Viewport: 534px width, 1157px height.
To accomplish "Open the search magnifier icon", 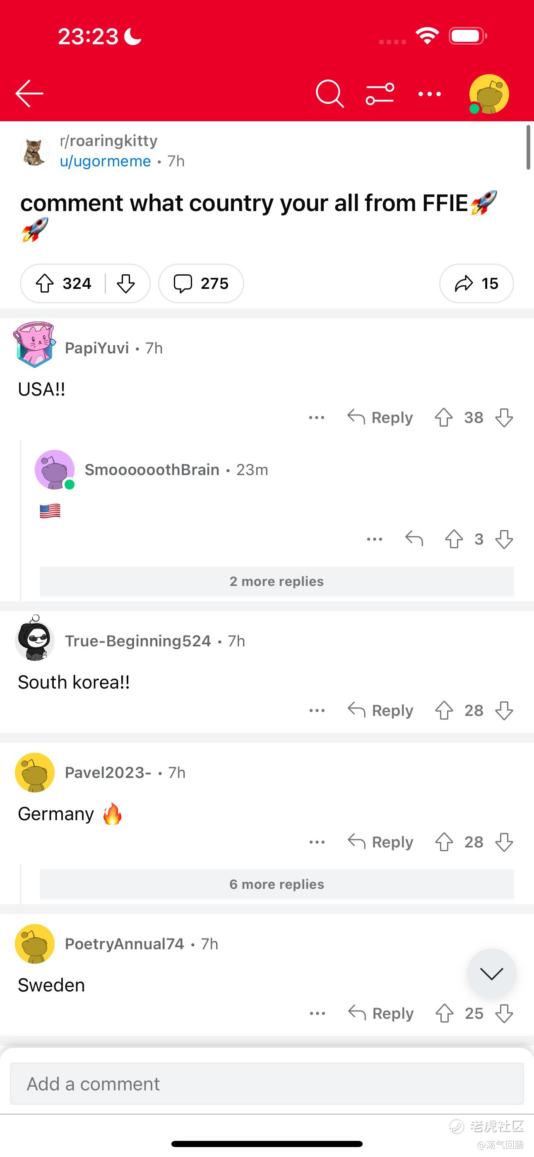I will (330, 94).
